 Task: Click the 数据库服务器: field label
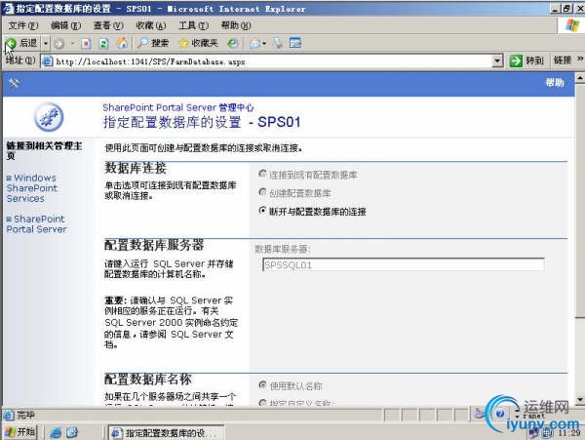click(x=283, y=249)
